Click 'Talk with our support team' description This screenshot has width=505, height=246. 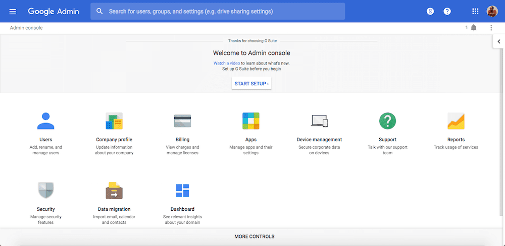point(387,150)
